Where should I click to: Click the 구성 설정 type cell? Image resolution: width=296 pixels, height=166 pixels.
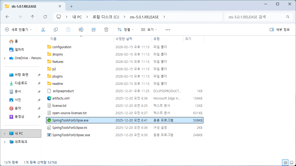point(160,128)
